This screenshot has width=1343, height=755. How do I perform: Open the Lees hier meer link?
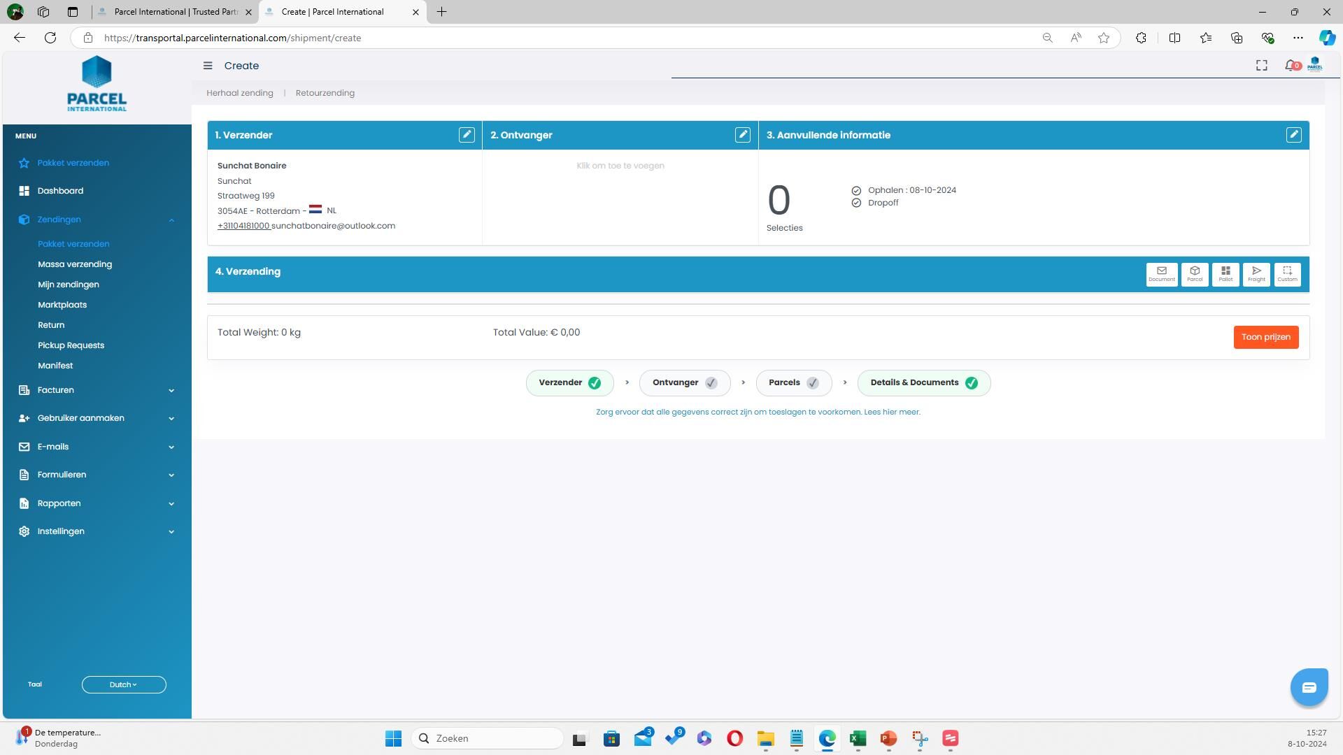tap(892, 412)
